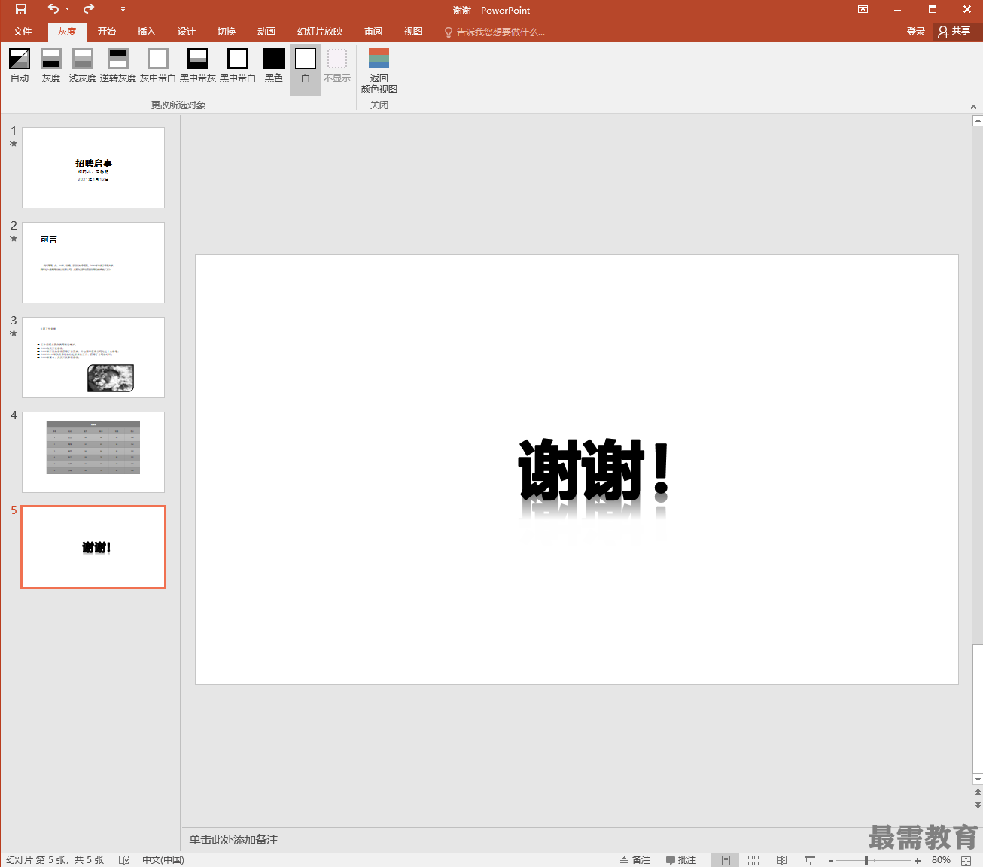Save the presentation with the save icon
This screenshot has width=983, height=867.
pyautogui.click(x=21, y=10)
